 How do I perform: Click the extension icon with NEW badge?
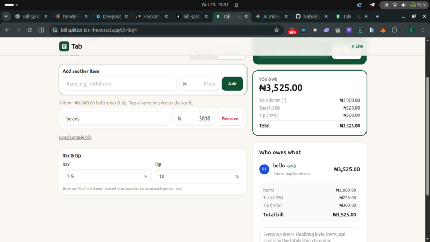(292, 30)
